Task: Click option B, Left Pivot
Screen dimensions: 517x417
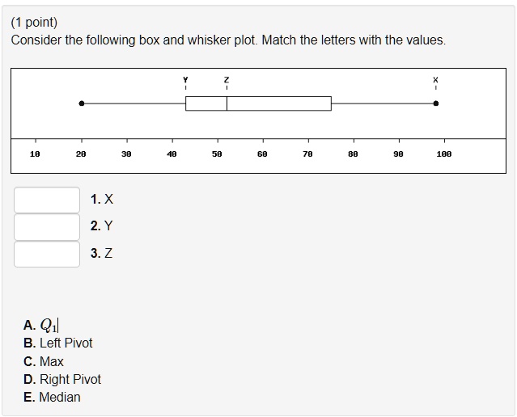Action: point(58,343)
